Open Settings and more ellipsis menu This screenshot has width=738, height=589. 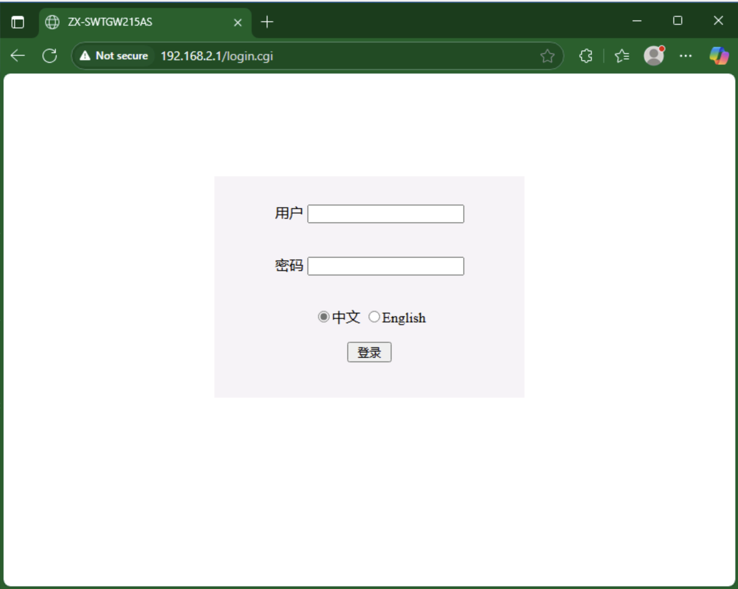(685, 56)
